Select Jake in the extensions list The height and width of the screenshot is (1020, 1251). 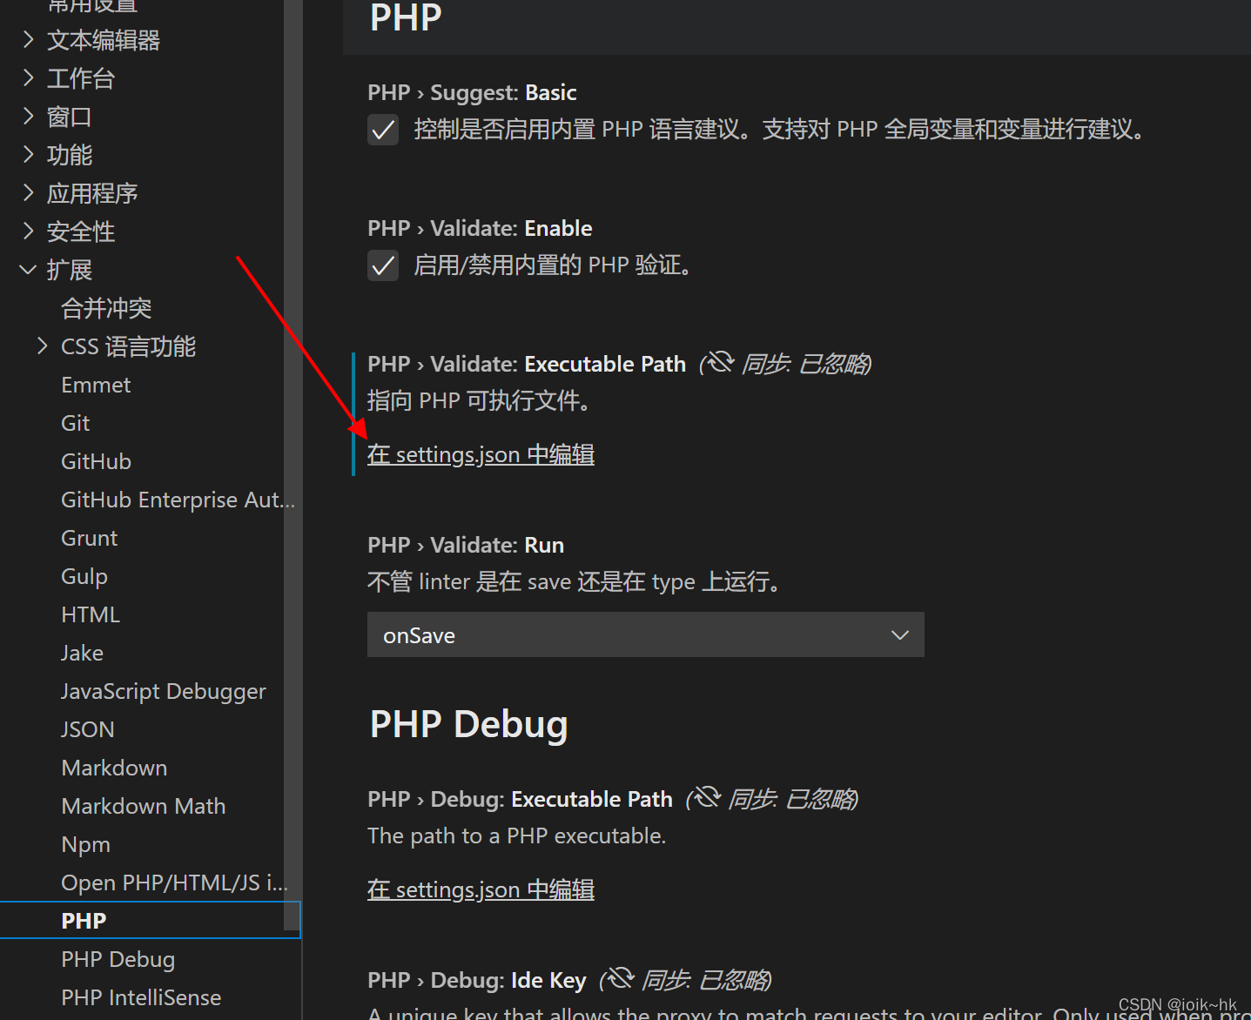pyautogui.click(x=82, y=653)
